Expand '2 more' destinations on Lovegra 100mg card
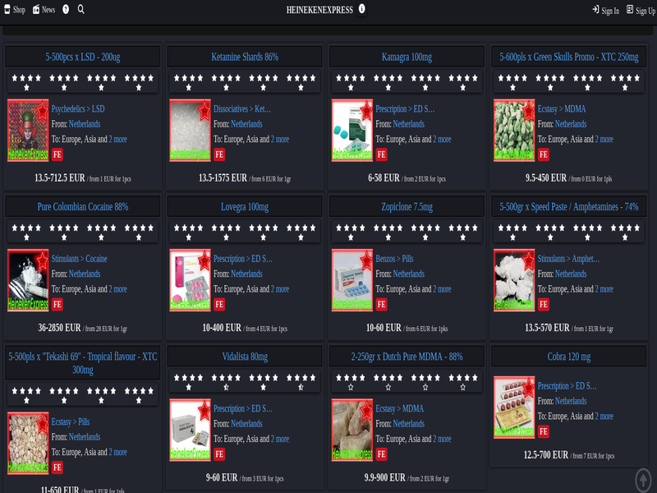Viewport: 657px width, 493px height. pos(280,289)
